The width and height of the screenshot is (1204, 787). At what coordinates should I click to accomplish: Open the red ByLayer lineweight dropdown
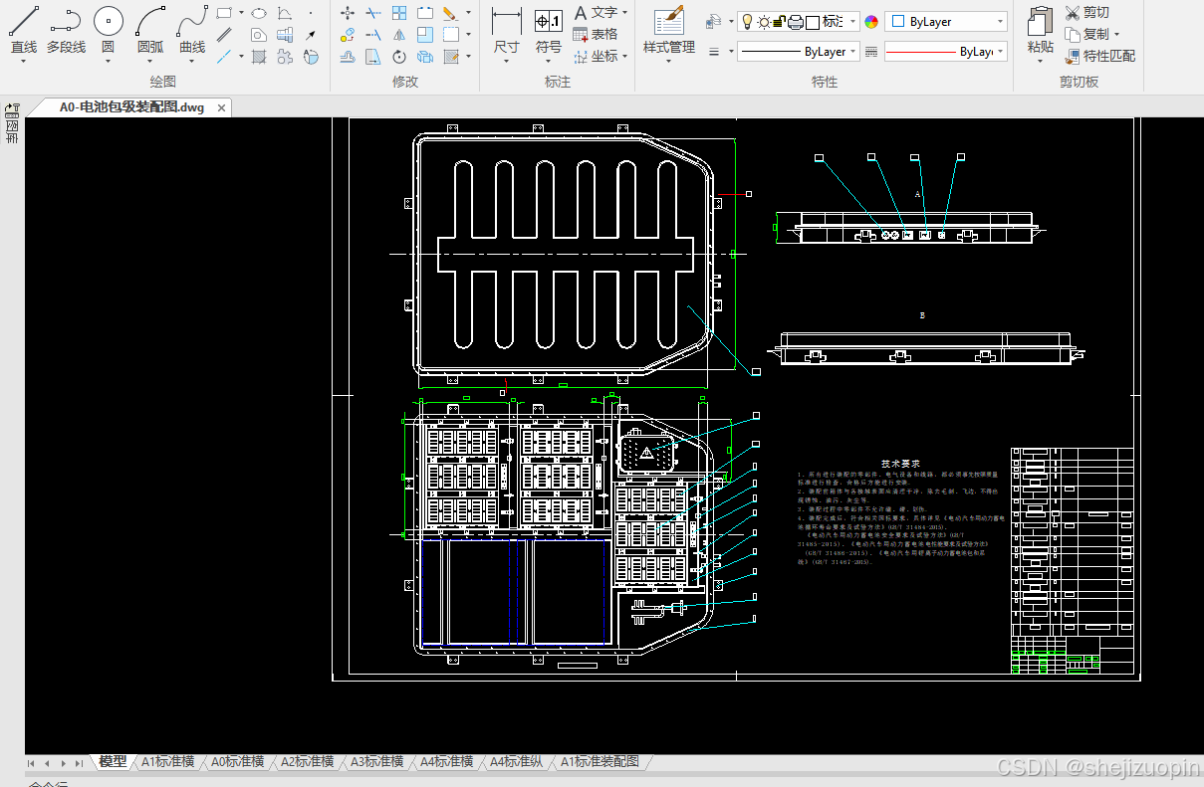pos(946,51)
